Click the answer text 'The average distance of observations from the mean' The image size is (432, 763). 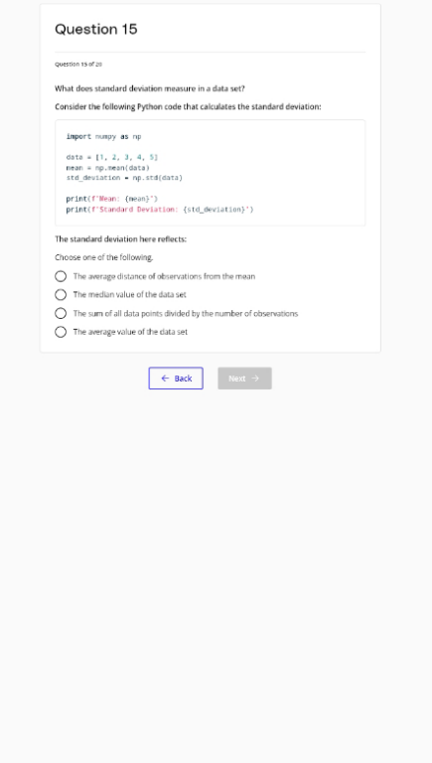pyautogui.click(x=164, y=276)
